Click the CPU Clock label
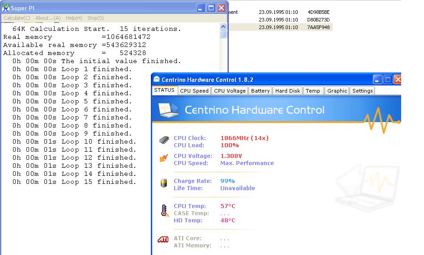The width and height of the screenshot is (424, 255). coord(190,138)
